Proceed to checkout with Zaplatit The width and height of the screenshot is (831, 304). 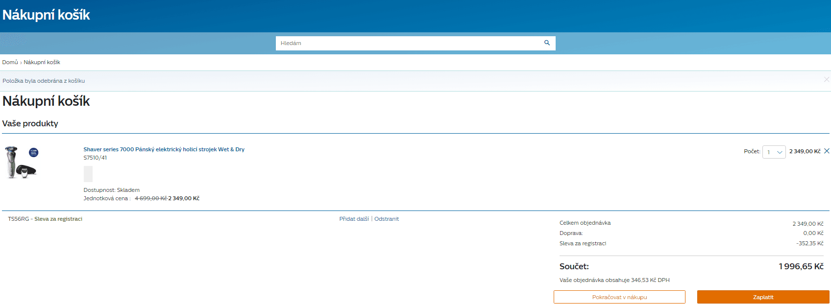point(763,297)
